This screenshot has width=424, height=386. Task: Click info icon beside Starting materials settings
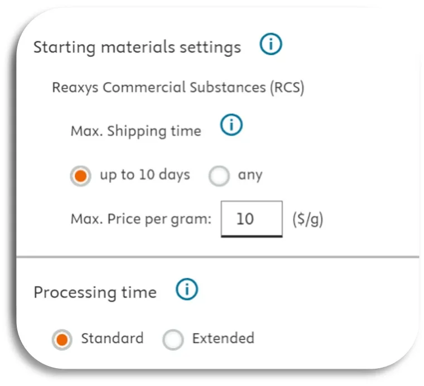click(x=271, y=46)
